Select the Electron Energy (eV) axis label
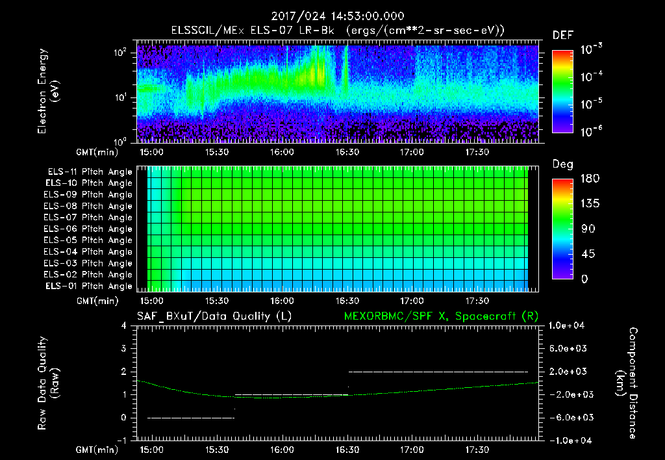The width and height of the screenshot is (665, 460). [x=48, y=91]
